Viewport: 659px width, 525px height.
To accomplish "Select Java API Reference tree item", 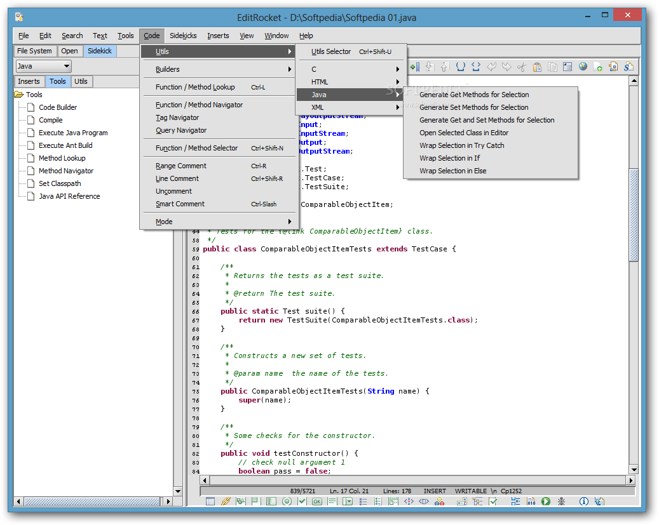I will (69, 196).
